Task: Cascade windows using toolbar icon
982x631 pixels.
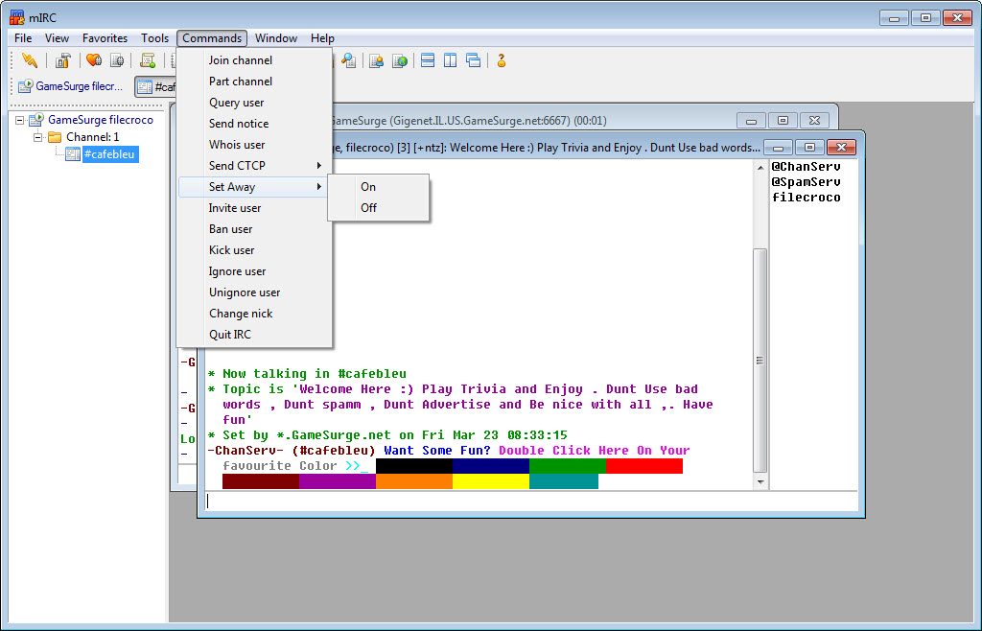Action: (x=474, y=60)
